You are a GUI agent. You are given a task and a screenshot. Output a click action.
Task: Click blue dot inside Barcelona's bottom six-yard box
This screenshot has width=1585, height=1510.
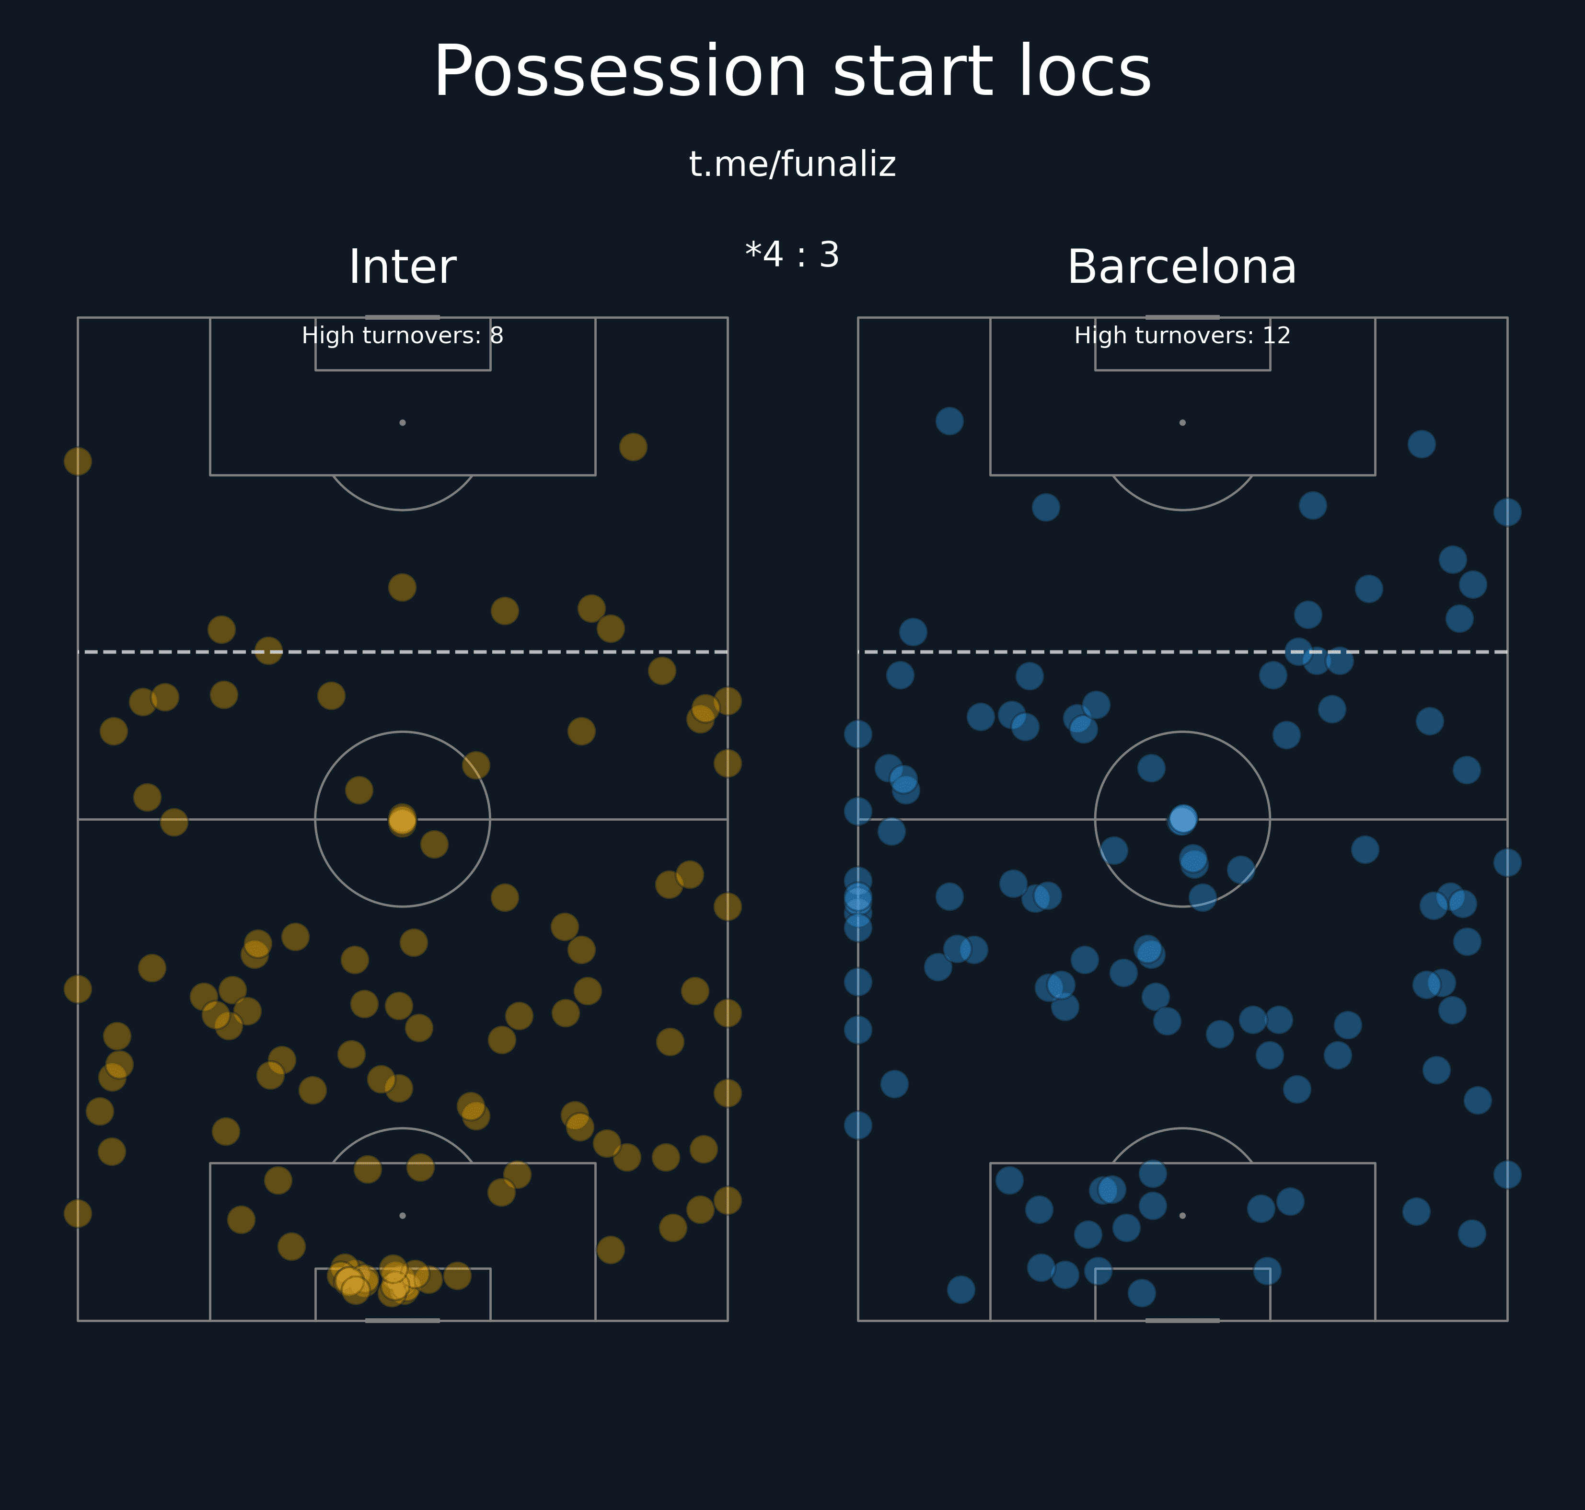coord(1142,1293)
